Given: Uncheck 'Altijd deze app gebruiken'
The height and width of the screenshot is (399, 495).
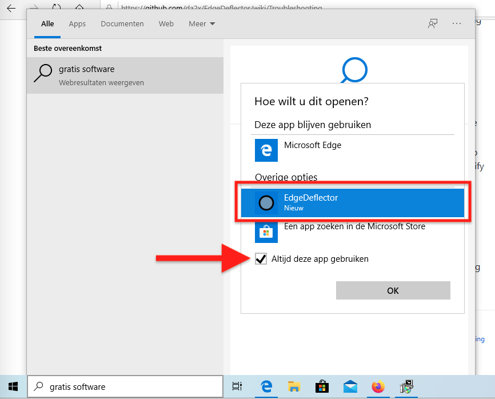Looking at the screenshot, I should tap(261, 259).
